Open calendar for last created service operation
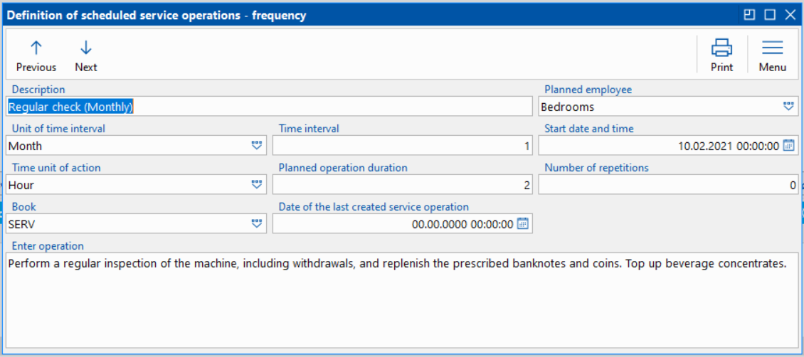Image resolution: width=804 pixels, height=357 pixels. coord(523,224)
